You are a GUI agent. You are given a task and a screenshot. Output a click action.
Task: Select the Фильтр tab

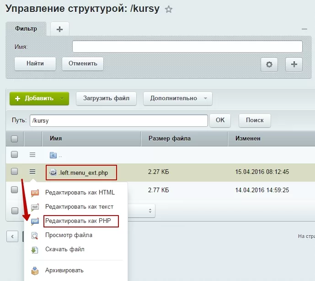(26, 29)
